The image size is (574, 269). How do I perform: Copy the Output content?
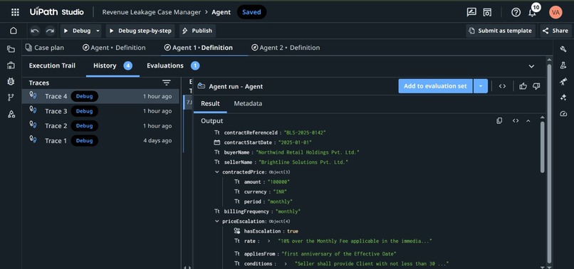499,121
